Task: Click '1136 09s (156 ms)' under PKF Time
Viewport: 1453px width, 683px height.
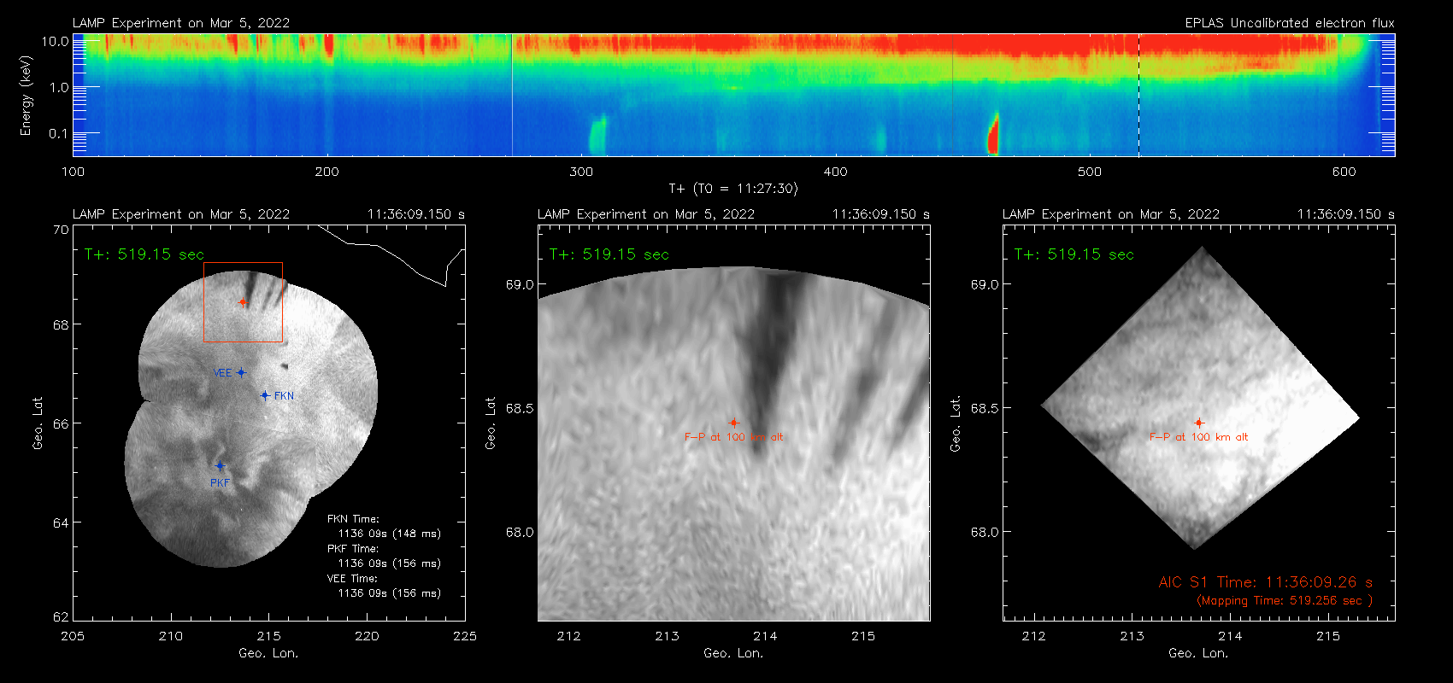Action: (x=390, y=563)
